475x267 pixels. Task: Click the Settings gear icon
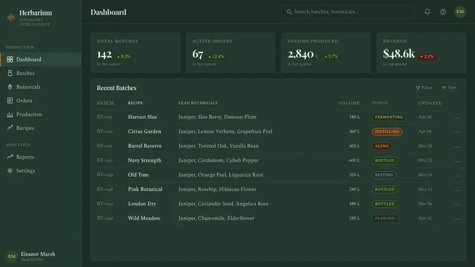(x=10, y=171)
